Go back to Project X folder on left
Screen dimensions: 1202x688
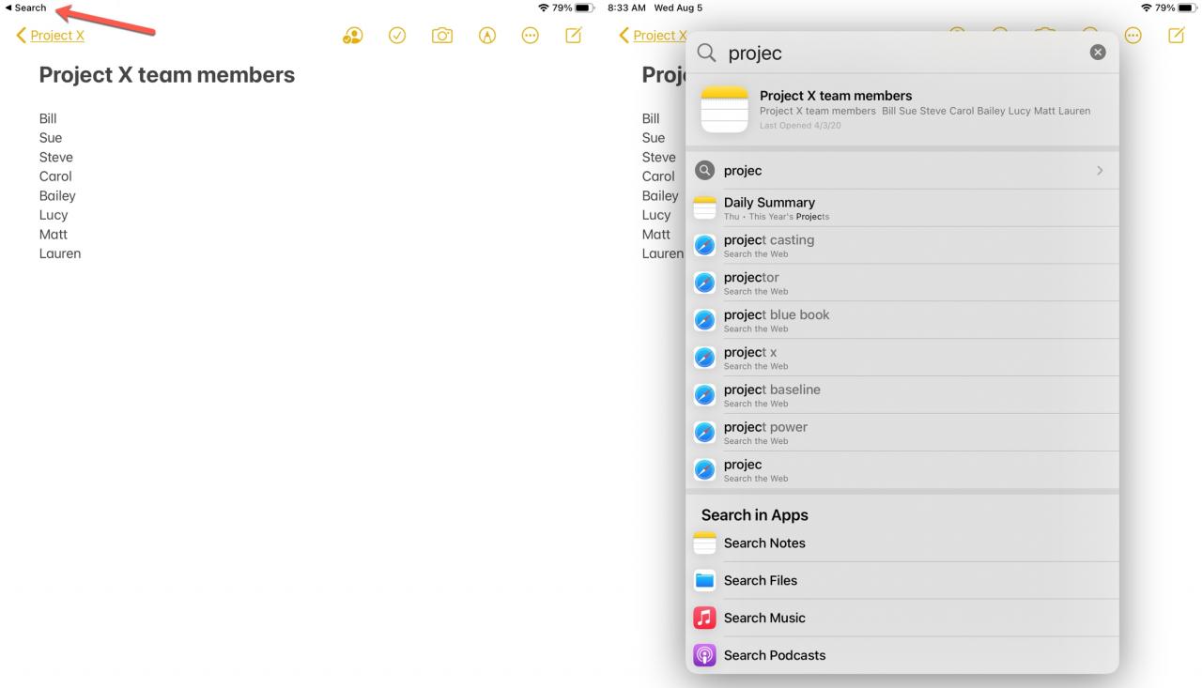(51, 36)
